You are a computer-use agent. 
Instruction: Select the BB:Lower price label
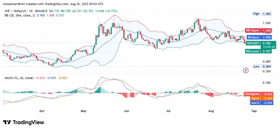click(258, 51)
